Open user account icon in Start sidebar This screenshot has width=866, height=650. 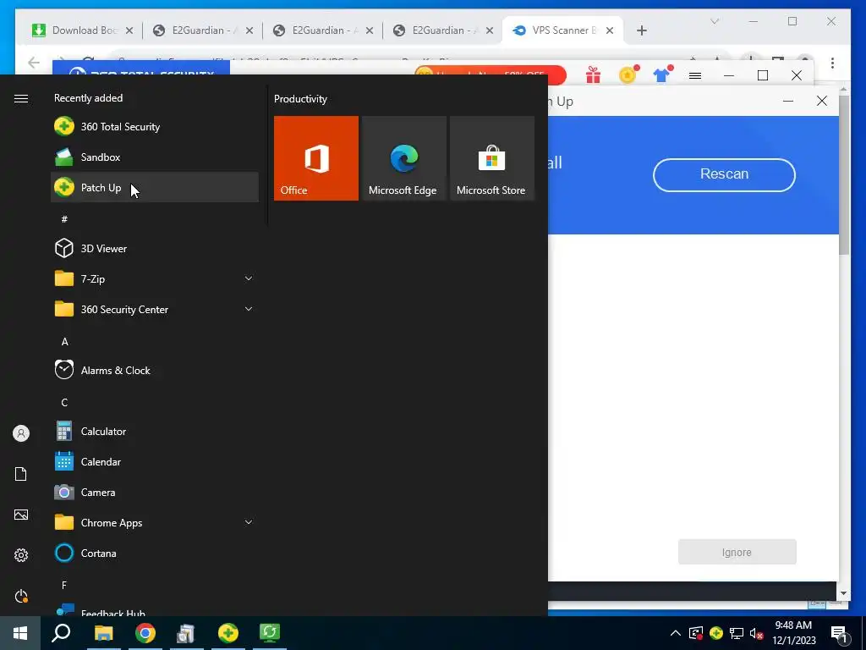21,433
